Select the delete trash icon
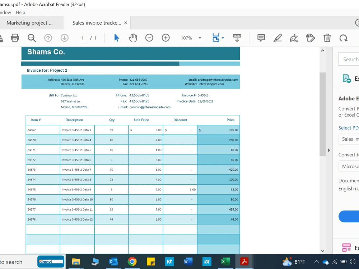The image size is (359, 269). tap(327, 38)
